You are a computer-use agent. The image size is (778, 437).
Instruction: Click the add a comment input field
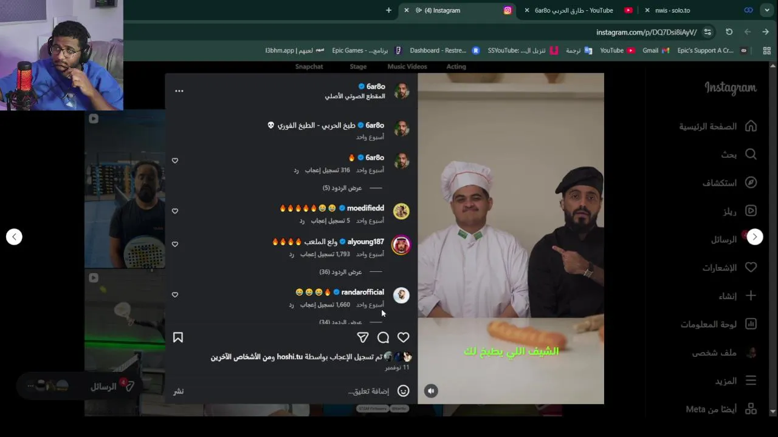pyautogui.click(x=286, y=391)
